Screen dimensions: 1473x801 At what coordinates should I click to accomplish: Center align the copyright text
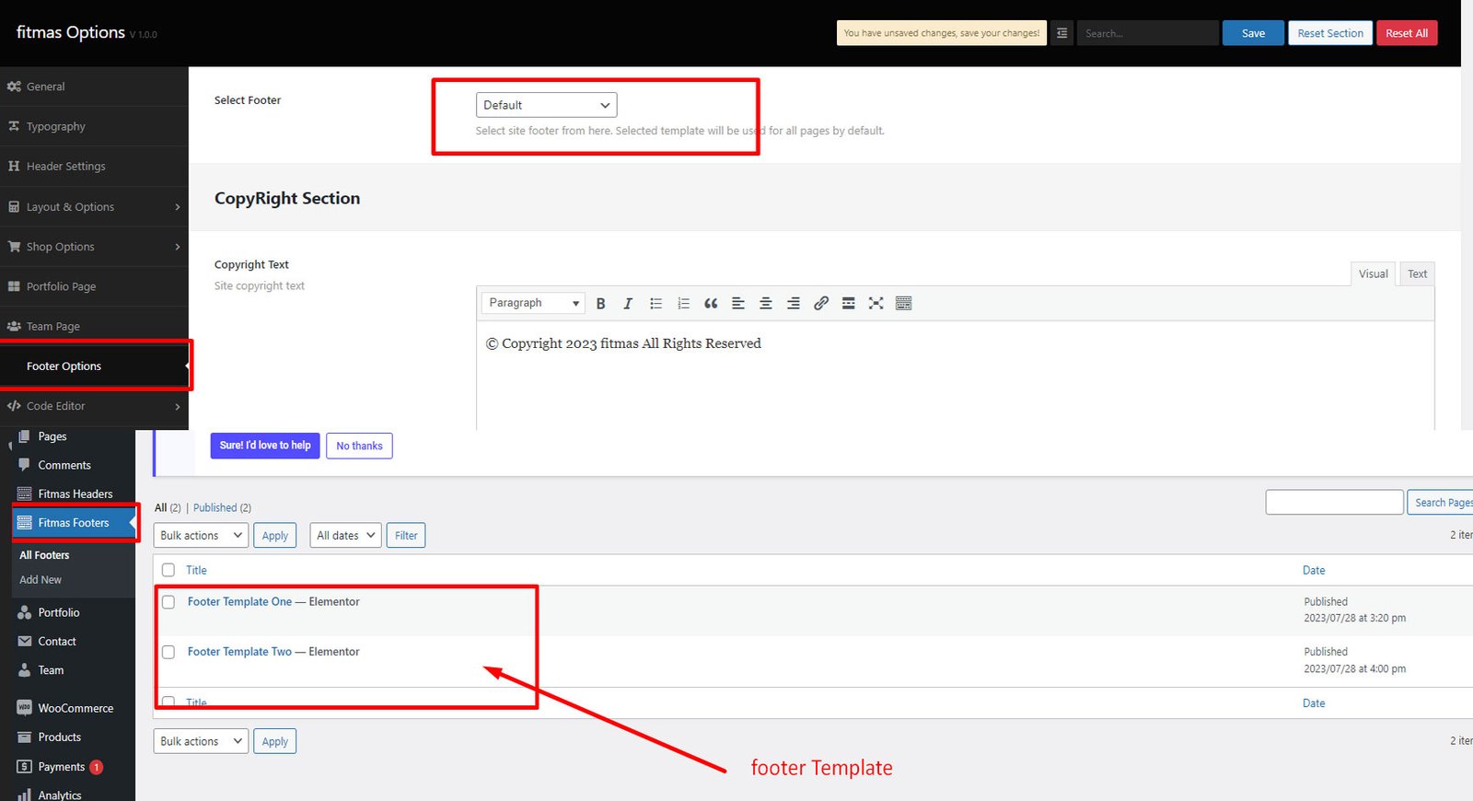coord(765,303)
